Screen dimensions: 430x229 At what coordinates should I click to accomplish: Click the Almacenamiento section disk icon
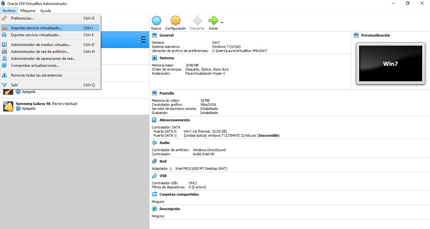[154, 120]
